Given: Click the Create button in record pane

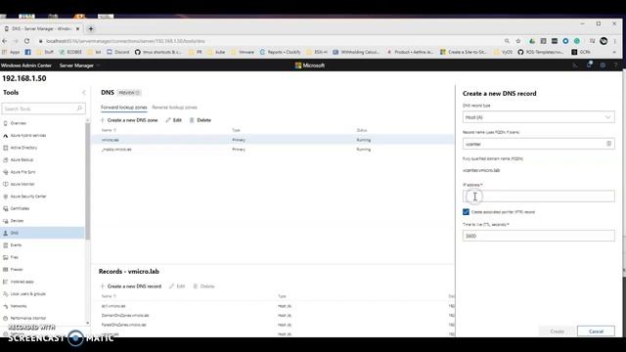Looking at the screenshot, I should [557, 331].
